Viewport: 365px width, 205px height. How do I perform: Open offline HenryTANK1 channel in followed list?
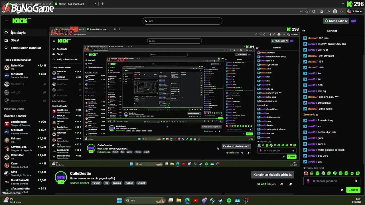tap(25, 101)
